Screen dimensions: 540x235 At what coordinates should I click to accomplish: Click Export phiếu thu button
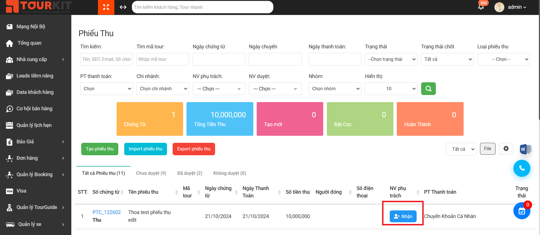click(194, 149)
